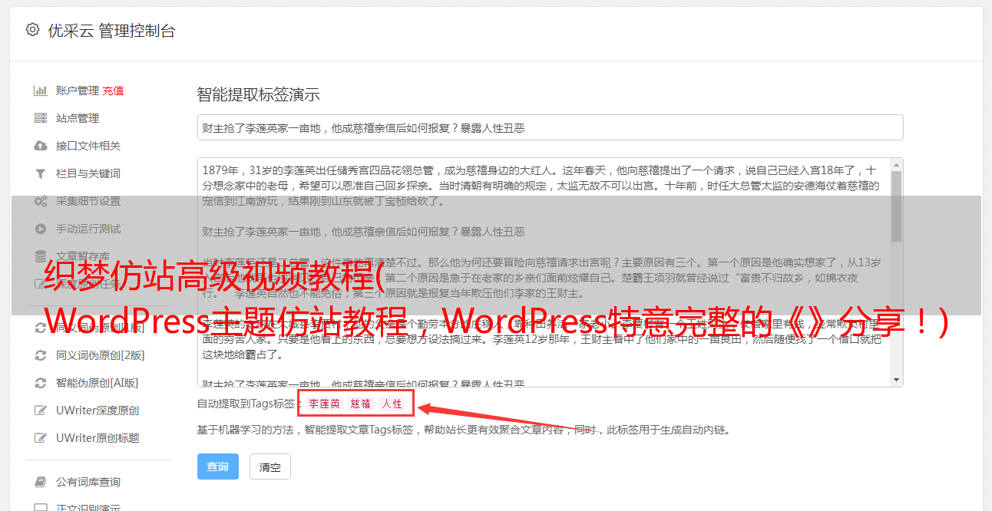Open 采集细节设置 in the sidebar

[x=88, y=201]
